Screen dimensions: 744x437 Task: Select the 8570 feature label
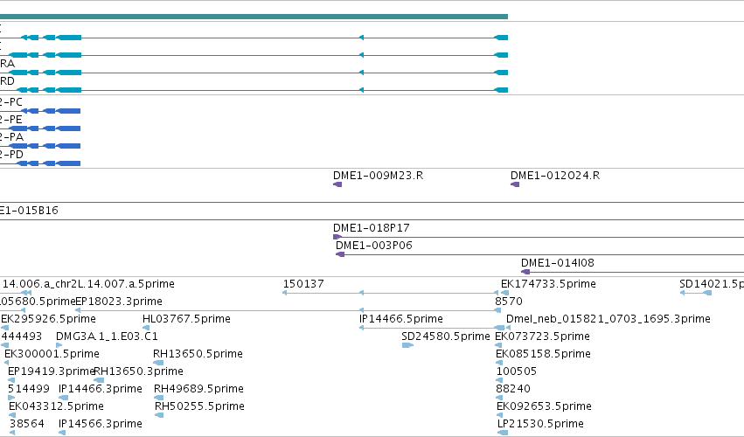509,302
